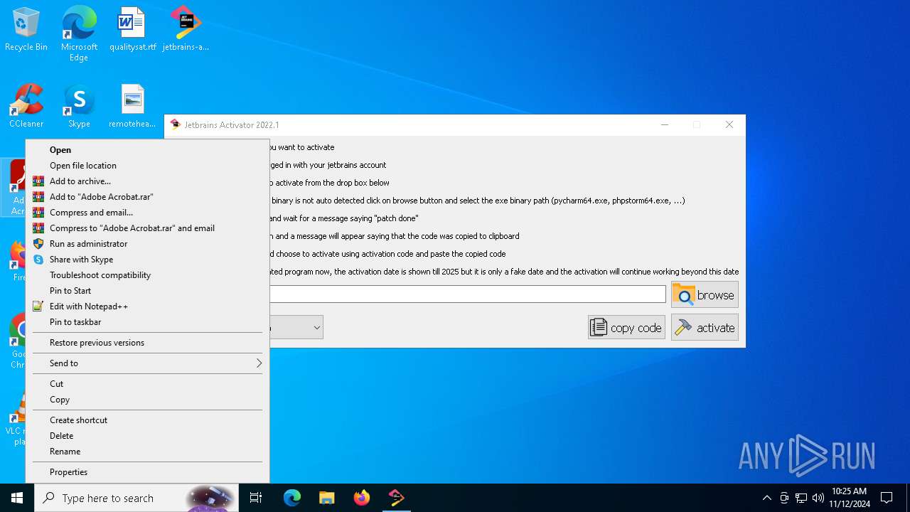Switch to Jetbrains Activator taskbar icon
Viewport: 910px width, 512px height.
[x=397, y=498]
